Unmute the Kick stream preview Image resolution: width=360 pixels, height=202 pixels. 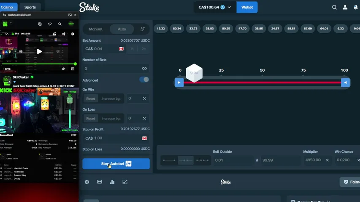[64, 69]
